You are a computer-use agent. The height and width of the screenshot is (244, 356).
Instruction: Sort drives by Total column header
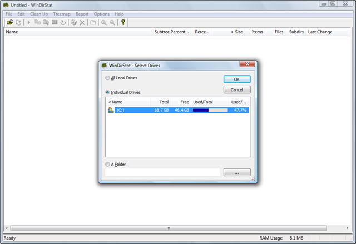pos(161,102)
